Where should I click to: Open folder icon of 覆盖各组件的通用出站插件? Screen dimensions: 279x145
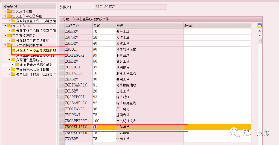(13, 74)
